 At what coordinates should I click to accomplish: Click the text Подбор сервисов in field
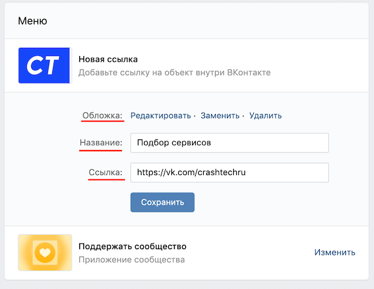(174, 143)
